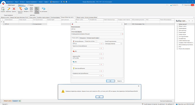
Task: Toggle the ИТП 10 row selection checkbox
Action: [4, 24]
